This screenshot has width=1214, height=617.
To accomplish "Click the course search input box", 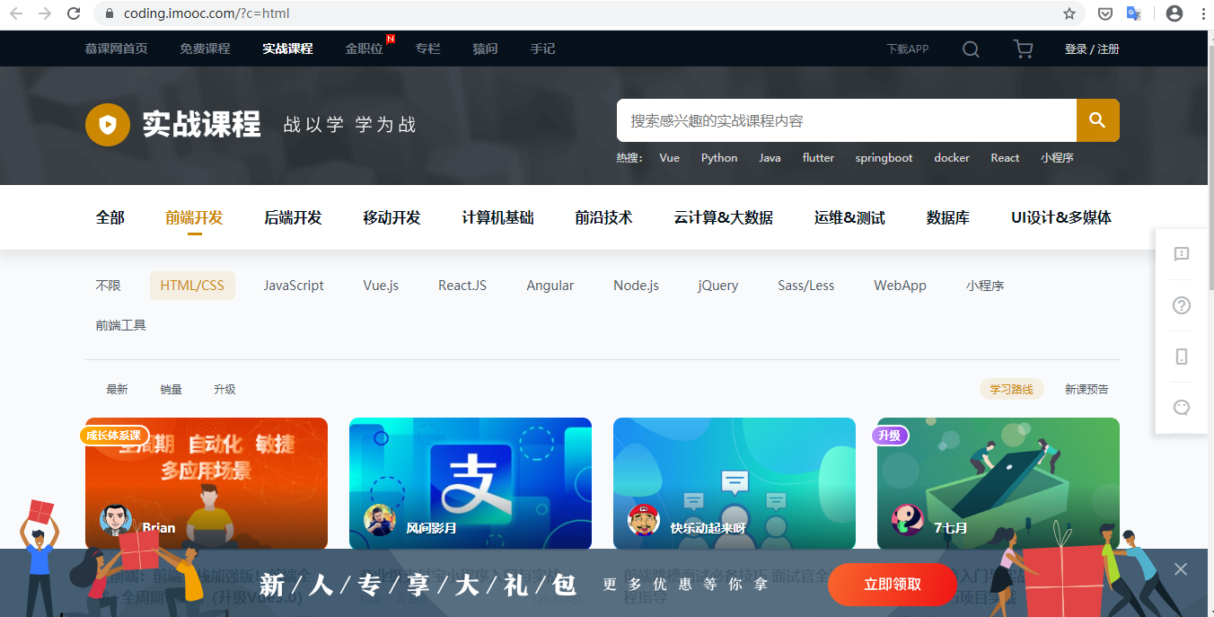I will tap(847, 120).
